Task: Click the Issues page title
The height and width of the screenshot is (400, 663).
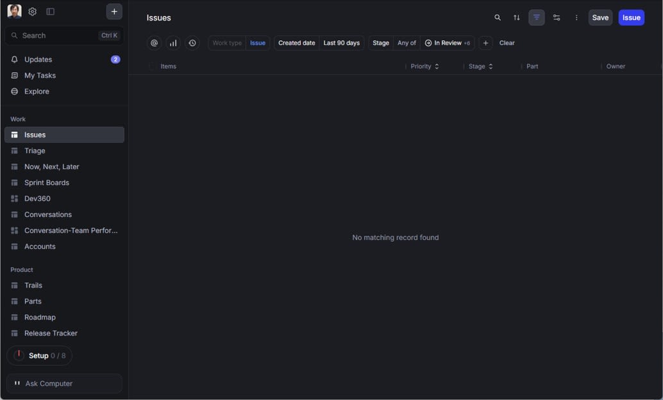Action: 158,18
